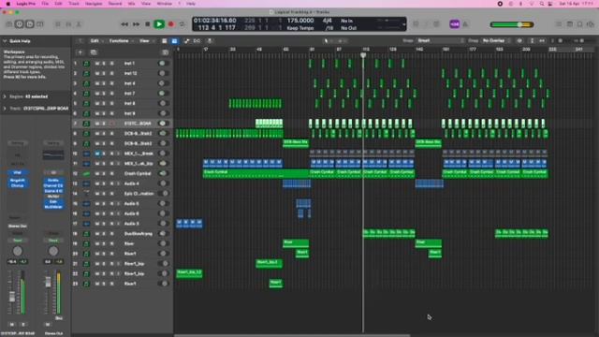Adjust the master volume slider
599x337 pixels.
pyautogui.click(x=512, y=25)
